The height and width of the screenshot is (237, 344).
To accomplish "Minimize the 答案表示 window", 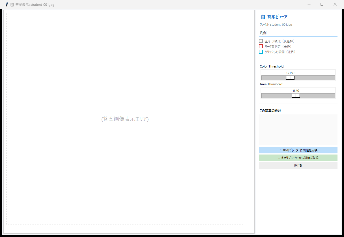I will tap(309, 4).
